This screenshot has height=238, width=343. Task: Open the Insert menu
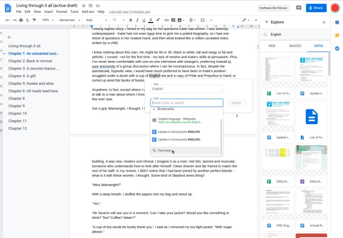click(49, 12)
